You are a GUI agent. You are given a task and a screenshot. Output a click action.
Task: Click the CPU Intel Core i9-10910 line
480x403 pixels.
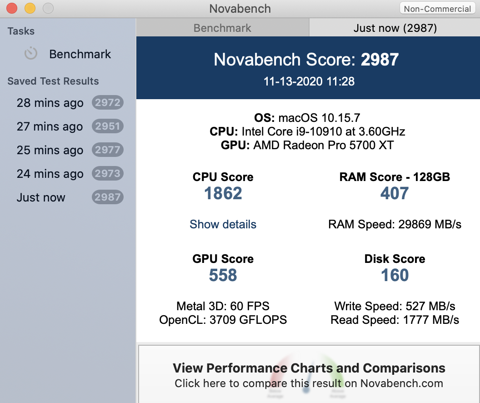pos(307,131)
